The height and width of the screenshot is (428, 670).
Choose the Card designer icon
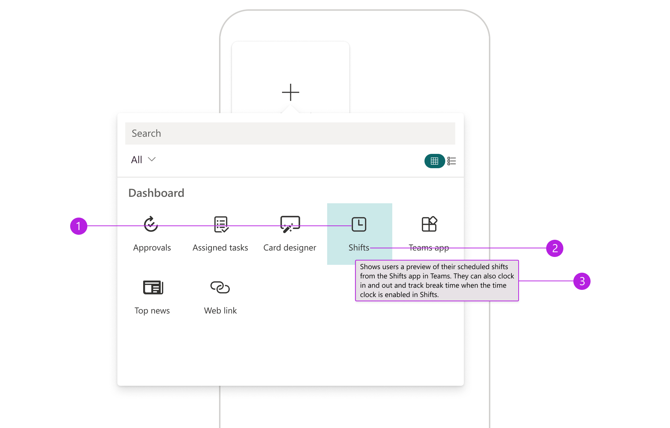290,224
